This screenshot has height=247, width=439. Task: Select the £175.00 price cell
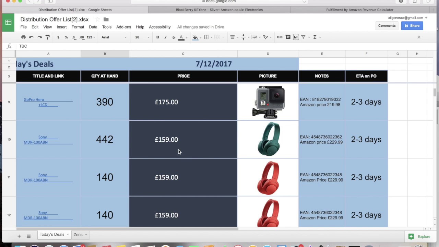[183, 102]
